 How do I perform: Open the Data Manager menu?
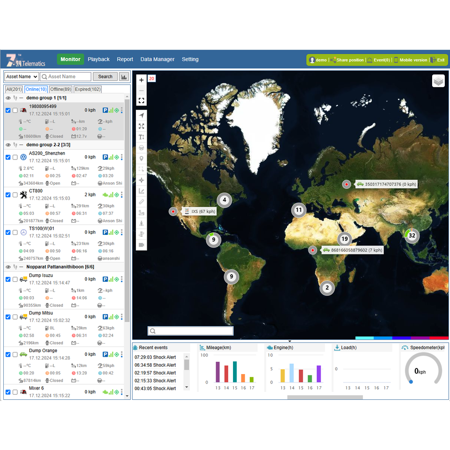[157, 59]
